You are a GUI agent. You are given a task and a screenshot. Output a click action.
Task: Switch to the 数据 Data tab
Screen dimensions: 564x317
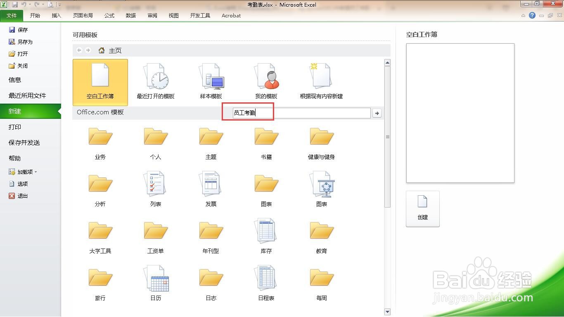tap(131, 16)
